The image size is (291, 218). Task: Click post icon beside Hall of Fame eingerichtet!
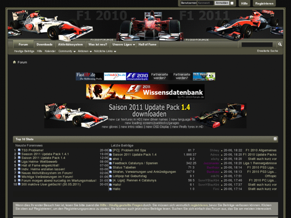[x=19, y=165]
